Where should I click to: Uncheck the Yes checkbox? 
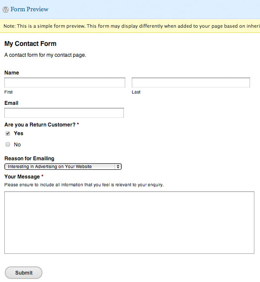[x=8, y=133]
